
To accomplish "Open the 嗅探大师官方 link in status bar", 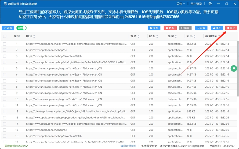I will click(x=128, y=146).
